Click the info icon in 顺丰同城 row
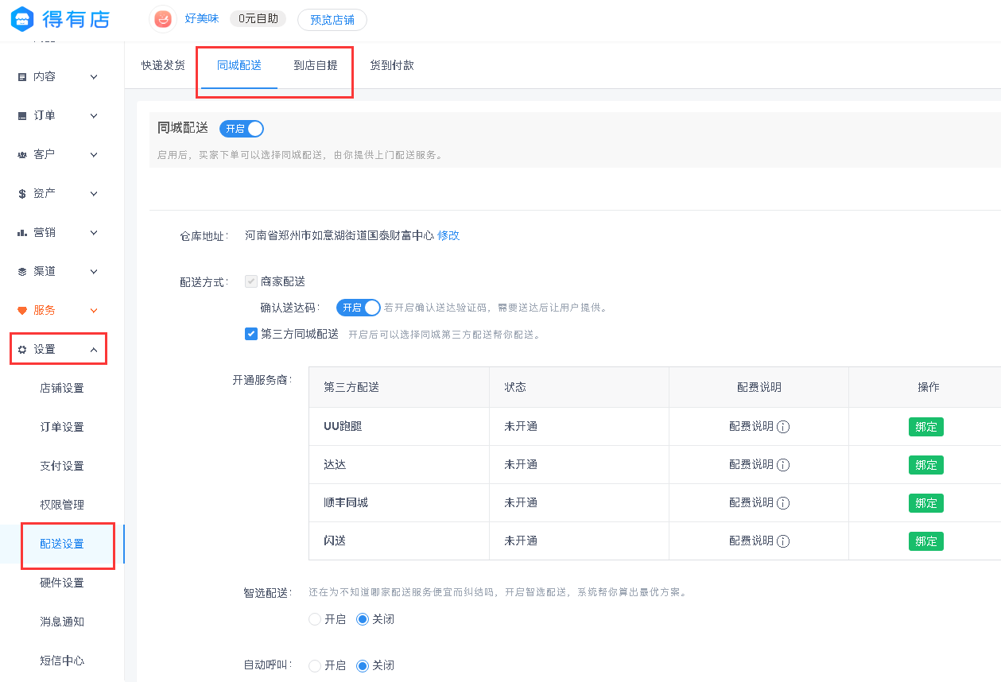The image size is (1001, 682). pyautogui.click(x=783, y=503)
